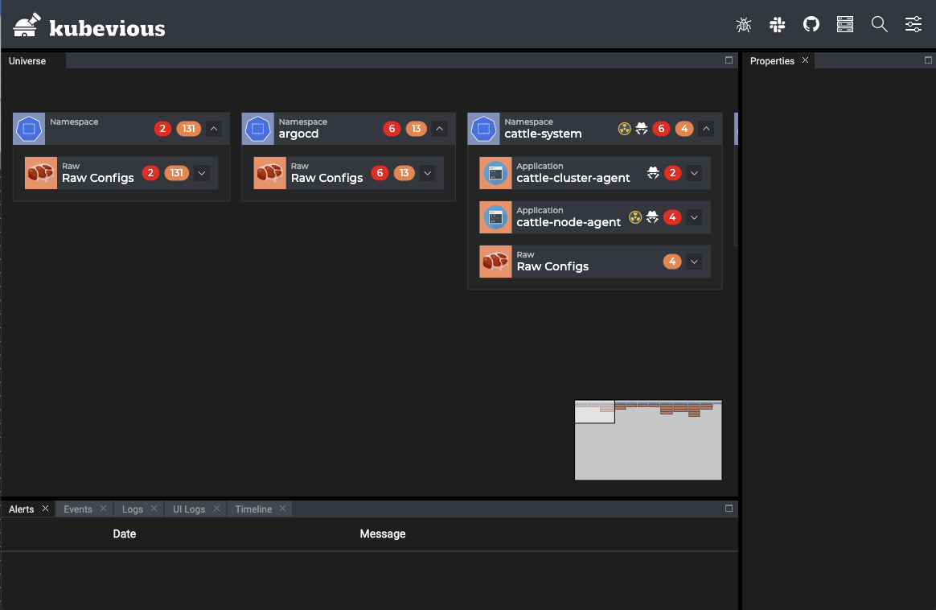This screenshot has height=610, width=936.
Task: Click orange warning badge 4 on cattle-system Raw Configs
Action: 672,262
